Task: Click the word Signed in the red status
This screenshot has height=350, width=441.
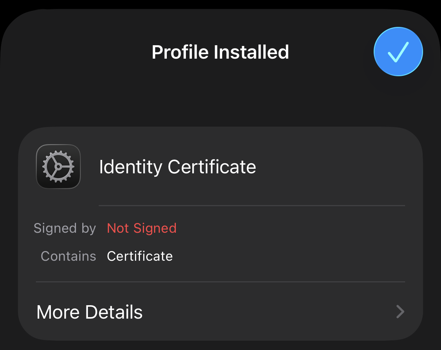Action: (x=155, y=228)
